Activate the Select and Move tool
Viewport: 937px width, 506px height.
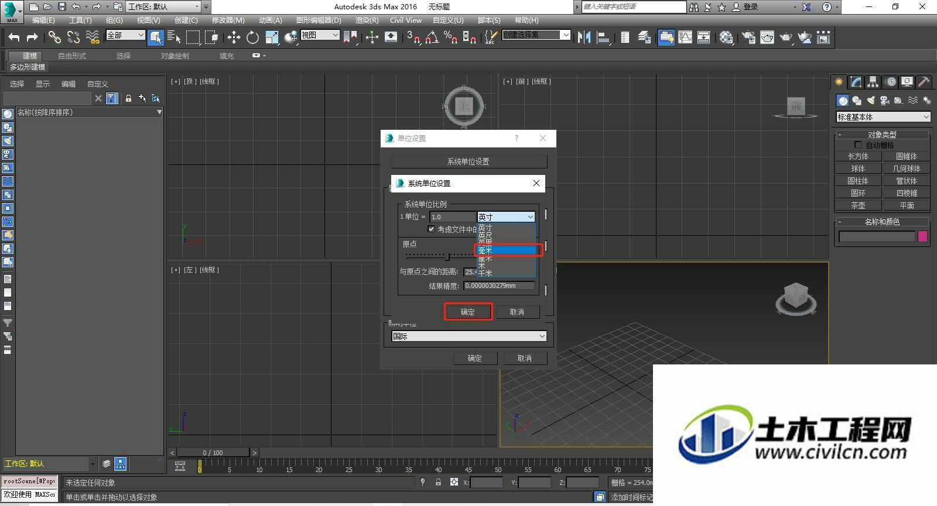coord(234,37)
